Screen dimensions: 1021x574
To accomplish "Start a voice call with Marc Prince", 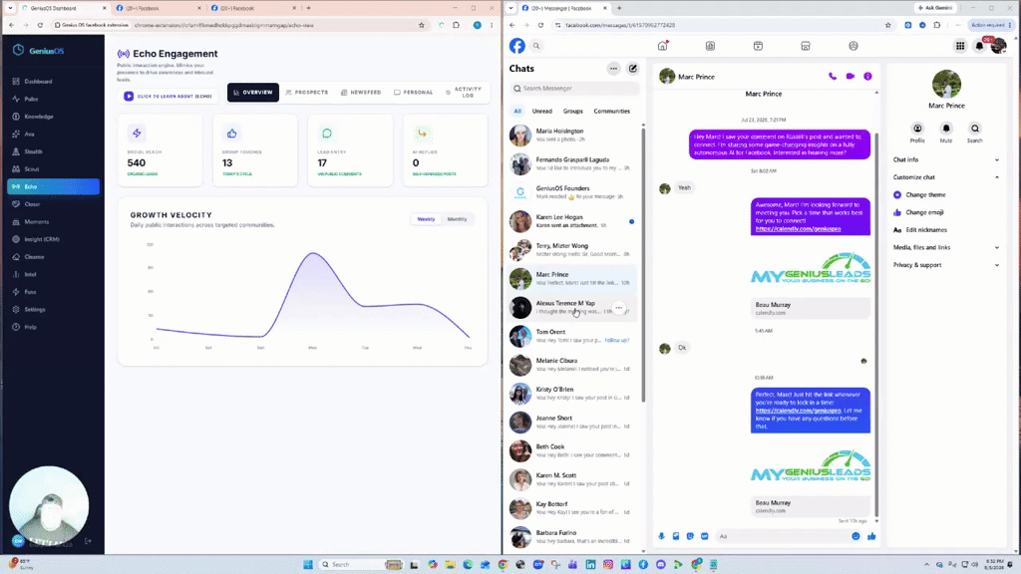I will 833,76.
